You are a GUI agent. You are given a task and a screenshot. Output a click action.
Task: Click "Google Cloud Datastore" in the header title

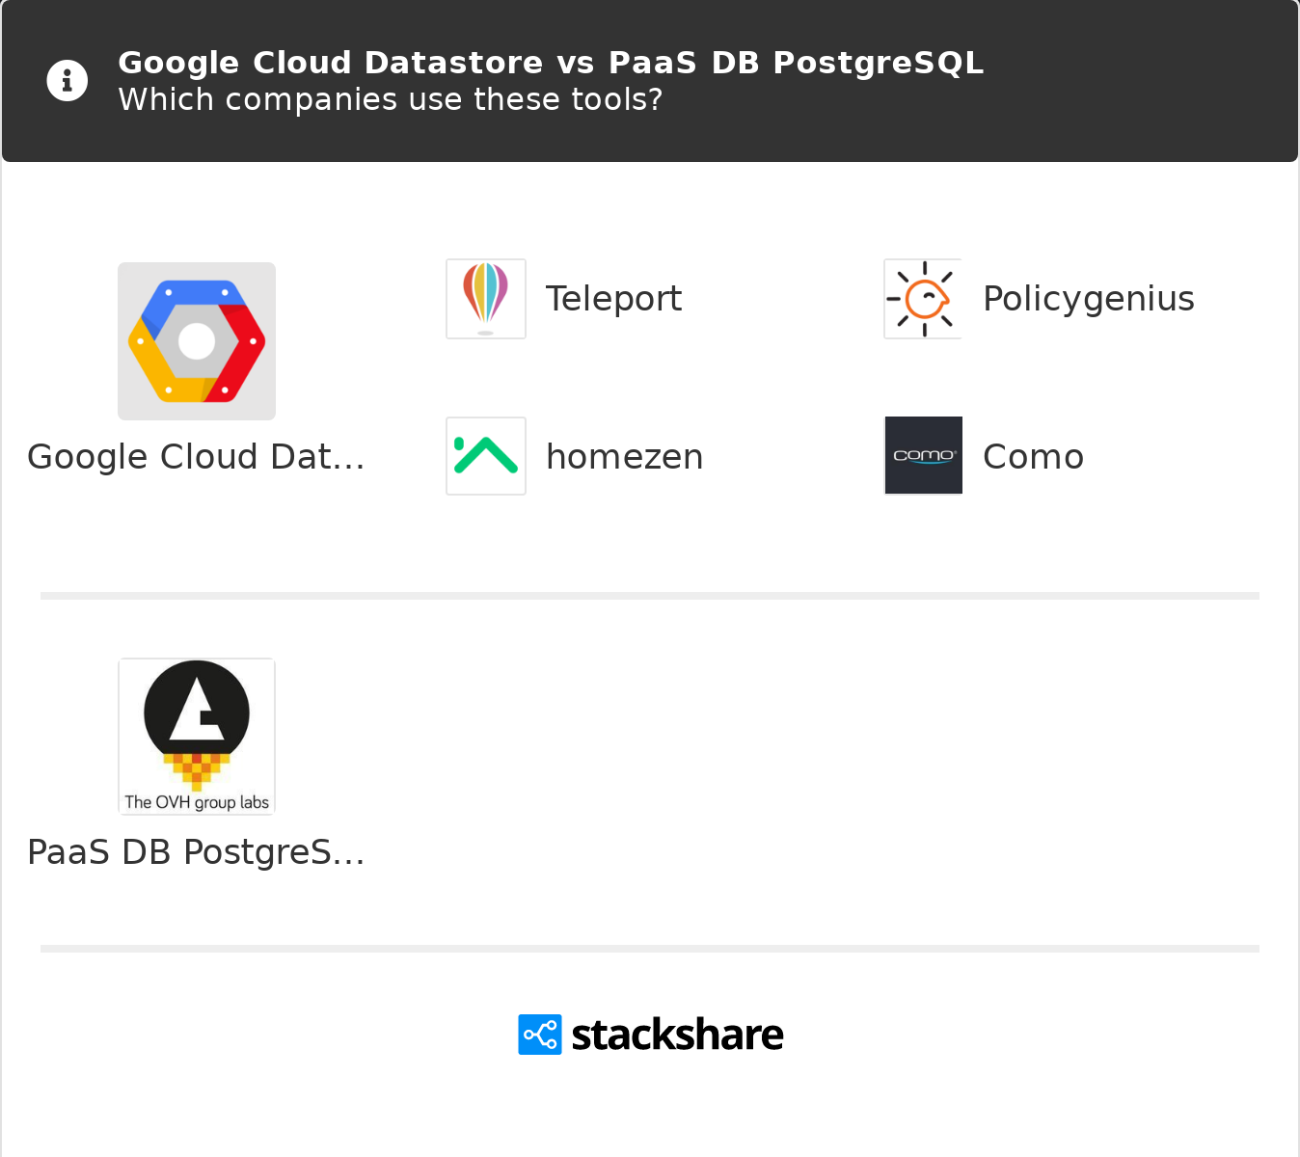330,63
